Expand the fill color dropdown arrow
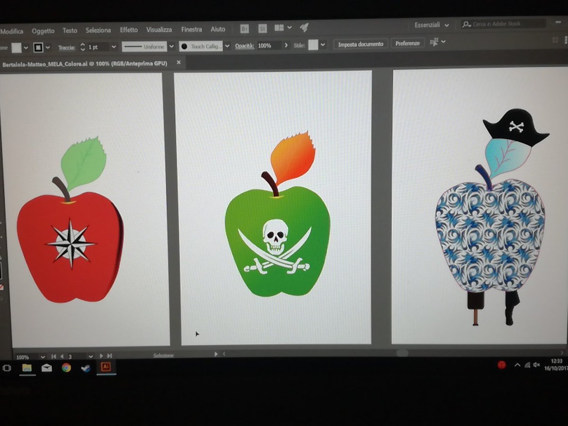The width and height of the screenshot is (568, 426). pos(26,48)
